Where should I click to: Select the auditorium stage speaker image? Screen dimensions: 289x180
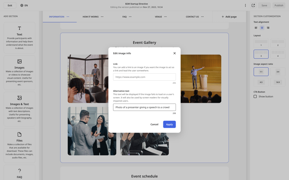(201, 79)
